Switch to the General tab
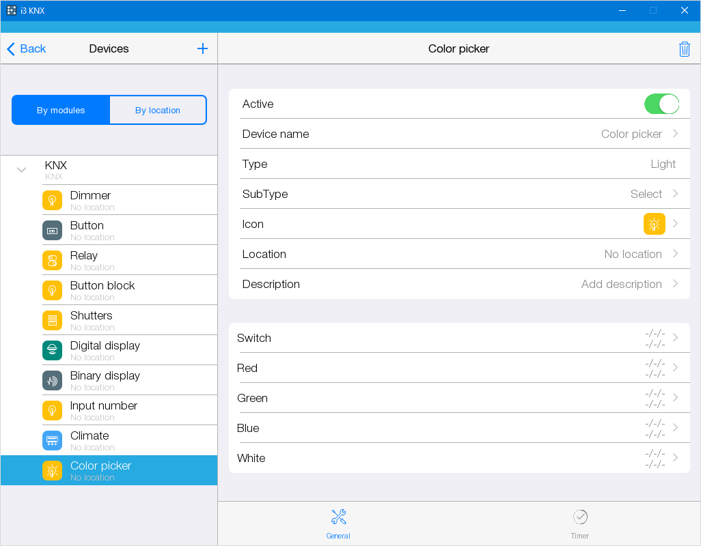This screenshot has width=701, height=546. click(338, 523)
